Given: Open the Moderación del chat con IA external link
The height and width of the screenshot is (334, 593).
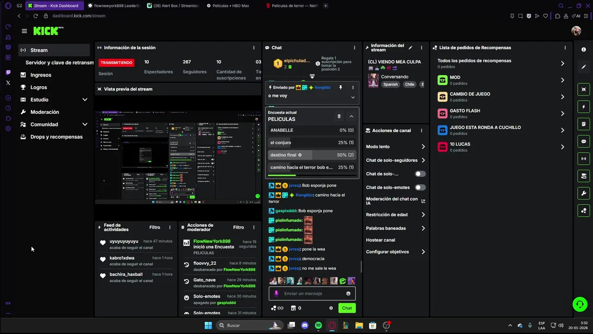Looking at the screenshot, I should (x=423, y=201).
